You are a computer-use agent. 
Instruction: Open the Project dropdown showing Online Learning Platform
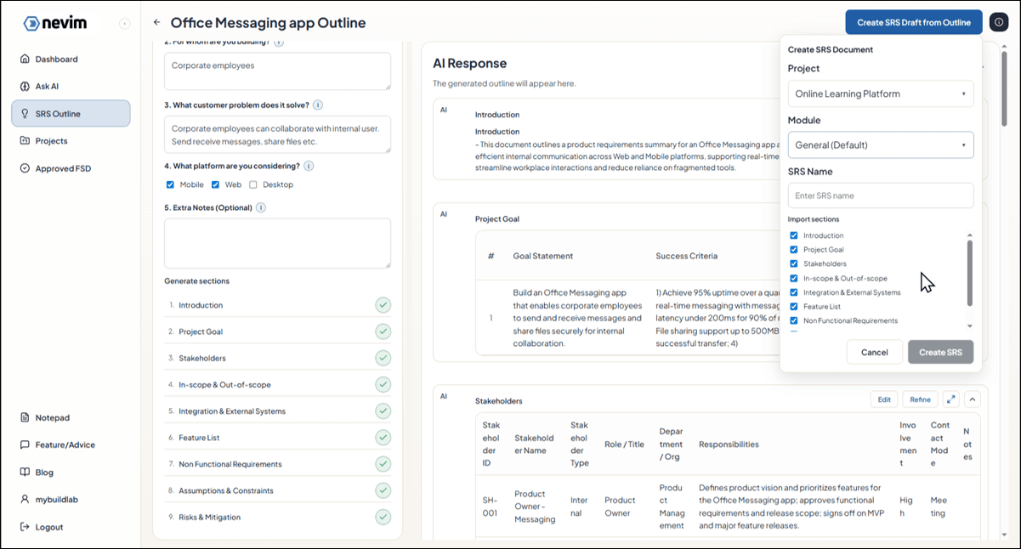pos(881,93)
